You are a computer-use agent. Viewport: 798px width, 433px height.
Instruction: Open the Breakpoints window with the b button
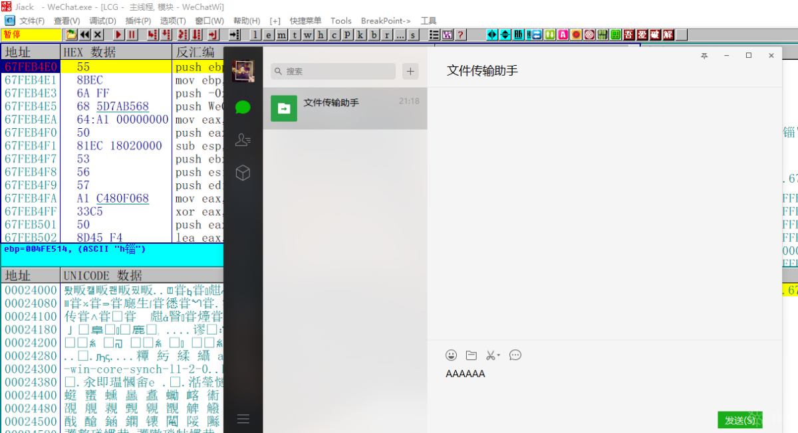tap(374, 35)
